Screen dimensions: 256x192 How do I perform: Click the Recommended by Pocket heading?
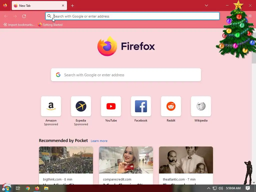click(63, 140)
